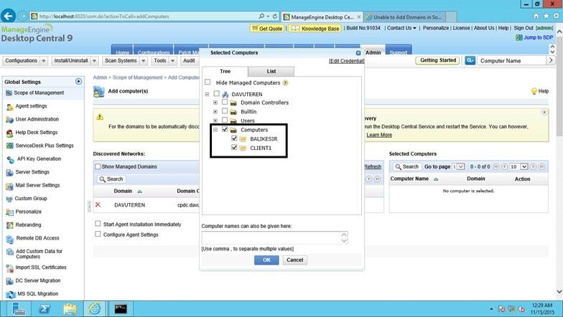563x317 pixels.
Task: Click the Hide Managed Computers help icon
Action: point(285,83)
